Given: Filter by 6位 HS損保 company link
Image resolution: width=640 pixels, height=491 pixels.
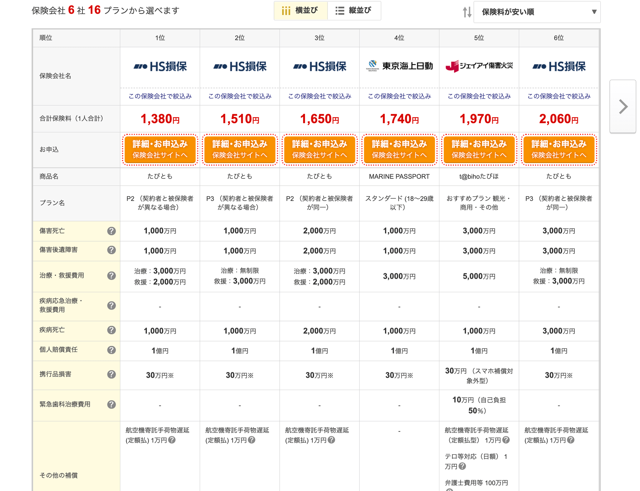Looking at the screenshot, I should point(559,96).
